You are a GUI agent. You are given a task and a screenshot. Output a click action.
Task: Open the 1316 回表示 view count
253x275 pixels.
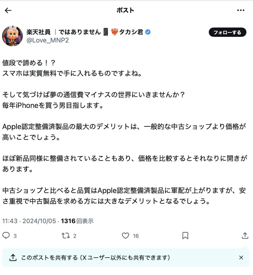(x=77, y=221)
